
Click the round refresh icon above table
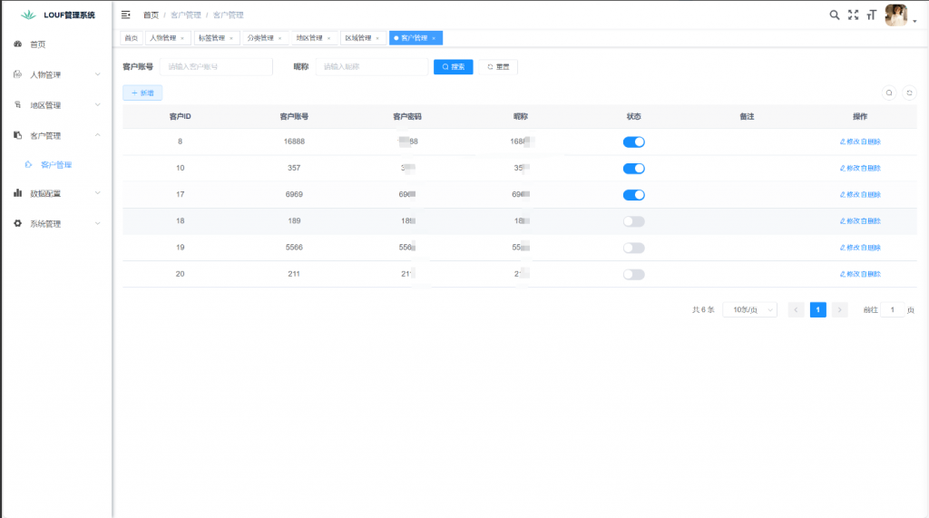point(909,93)
